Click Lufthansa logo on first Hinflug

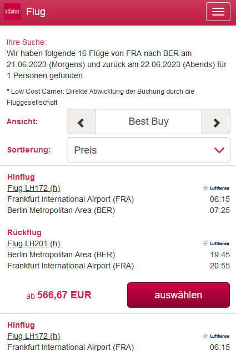[x=216, y=188]
